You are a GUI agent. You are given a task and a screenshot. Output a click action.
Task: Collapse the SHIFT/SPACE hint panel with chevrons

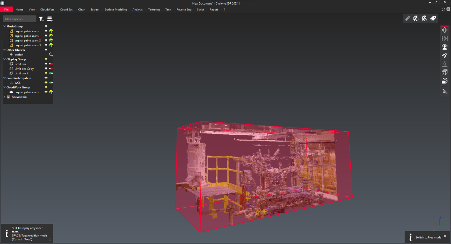click(x=50, y=239)
